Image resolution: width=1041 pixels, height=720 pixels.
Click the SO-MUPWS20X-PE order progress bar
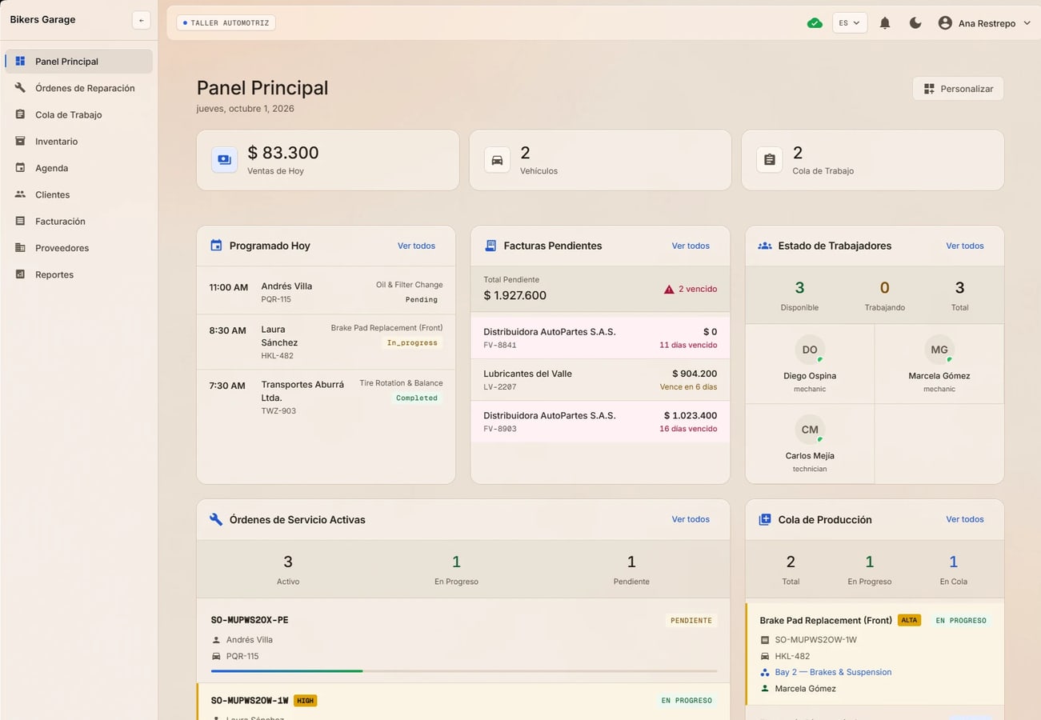click(x=464, y=671)
